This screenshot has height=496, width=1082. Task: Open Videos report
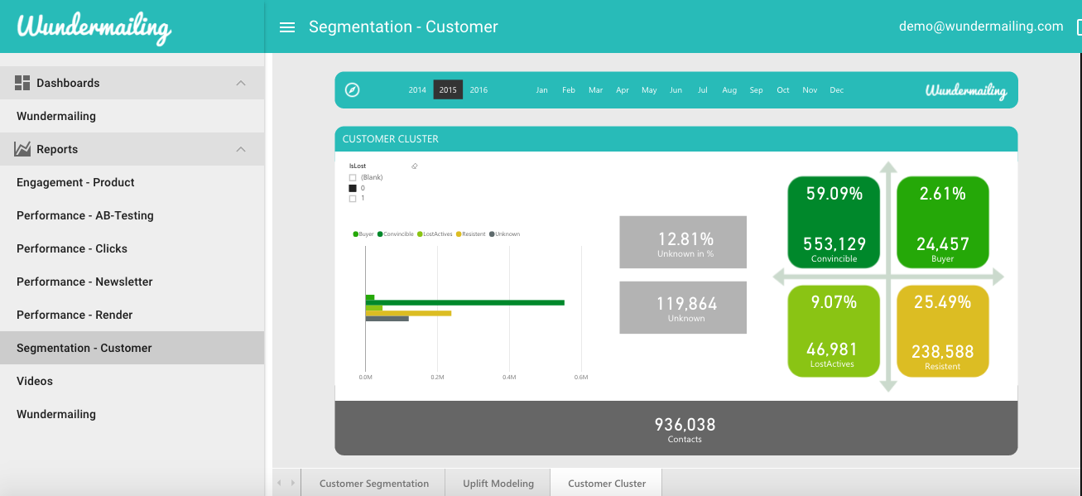(x=132, y=381)
